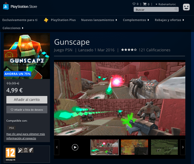Open the shopping cart icon

point(145,4)
